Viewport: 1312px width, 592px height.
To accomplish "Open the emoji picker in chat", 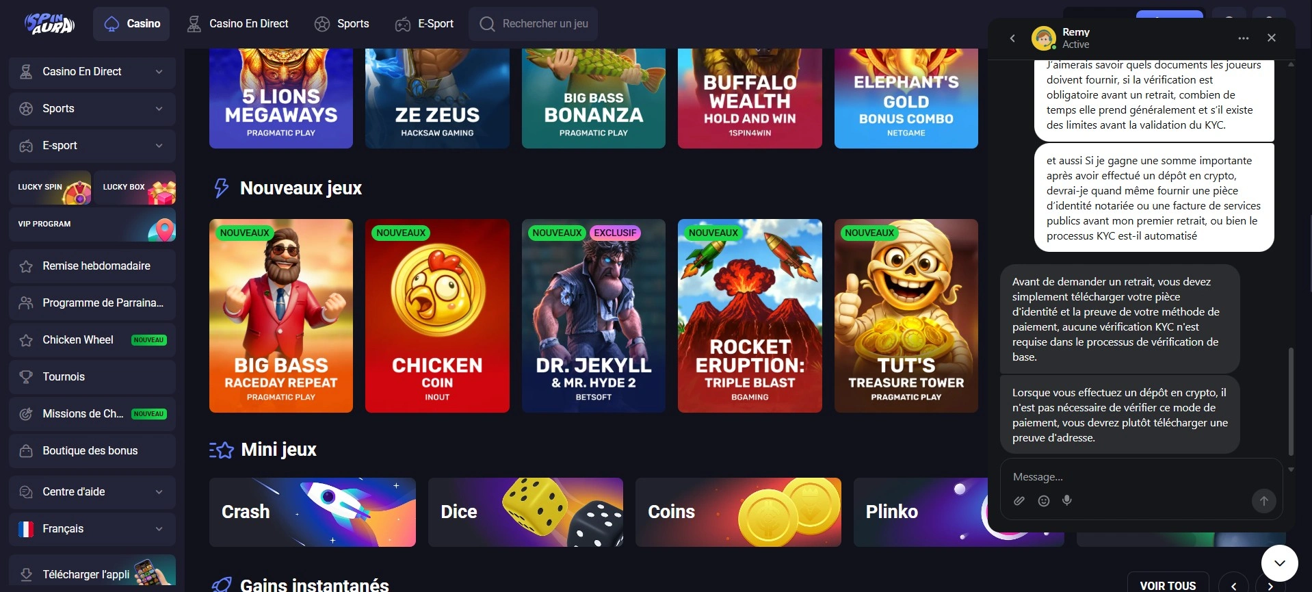I will (1044, 501).
